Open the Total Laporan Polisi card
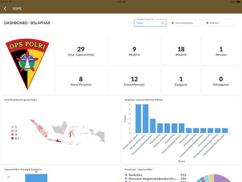This screenshot has width=242, height=182. [x=81, y=51]
